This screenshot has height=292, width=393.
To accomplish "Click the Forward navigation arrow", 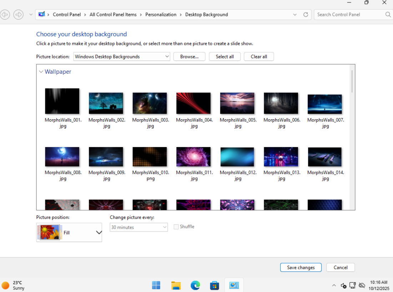I will (x=18, y=15).
